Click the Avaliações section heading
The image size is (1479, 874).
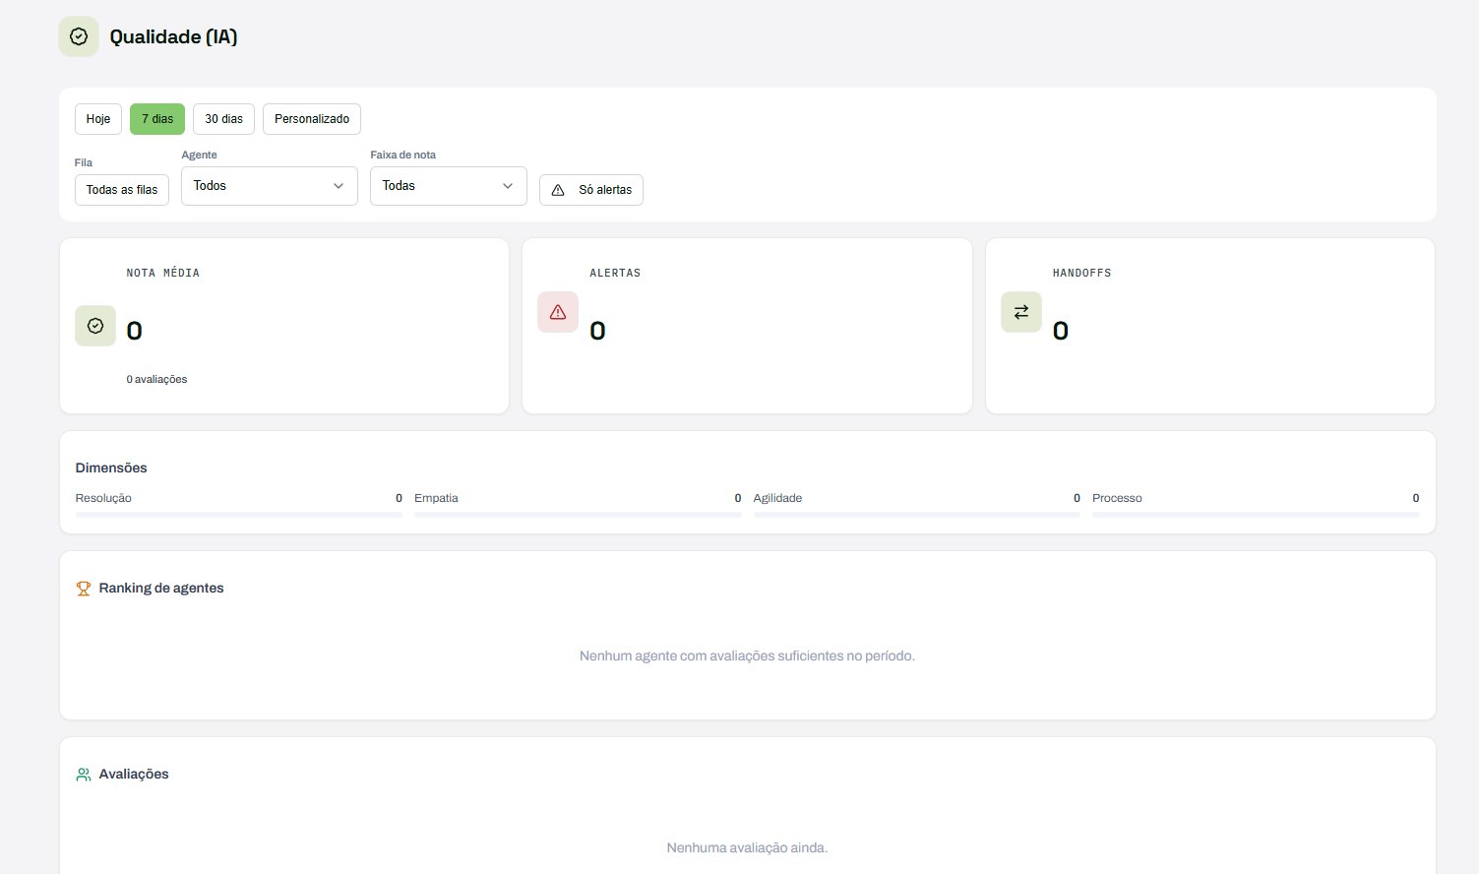[x=134, y=775]
